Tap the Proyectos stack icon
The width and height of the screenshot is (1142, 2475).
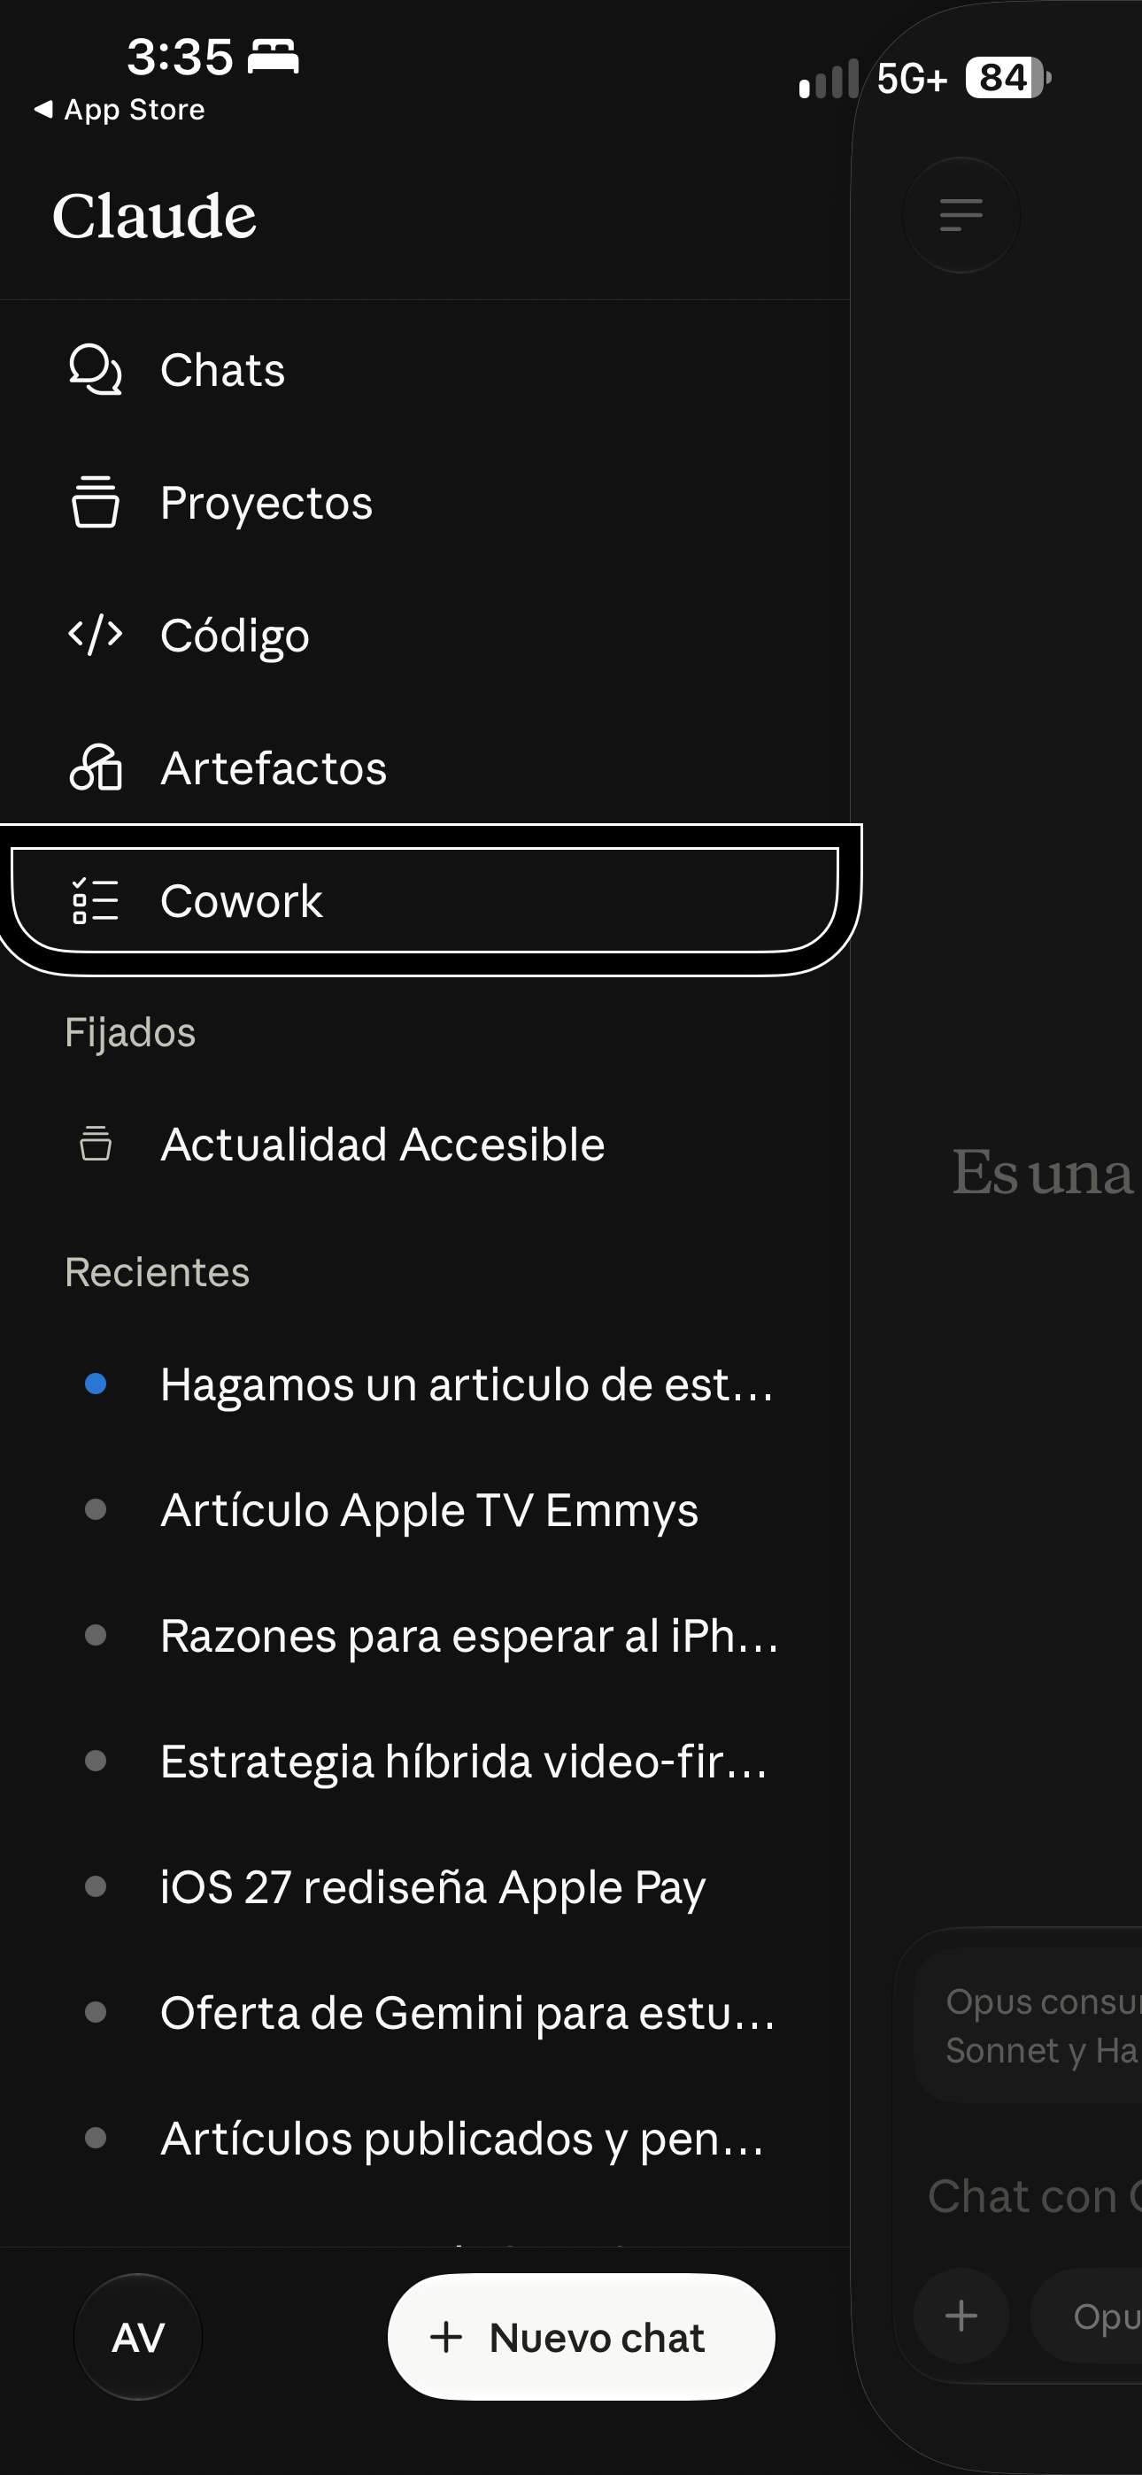[96, 502]
